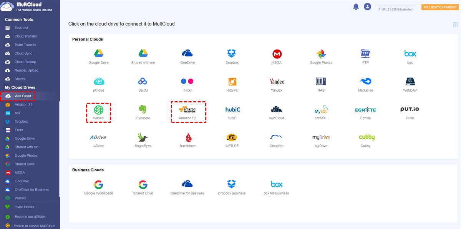This screenshot has width=461, height=229.
Task: Click the MultCloud logo
Action: pyautogui.click(x=26, y=7)
